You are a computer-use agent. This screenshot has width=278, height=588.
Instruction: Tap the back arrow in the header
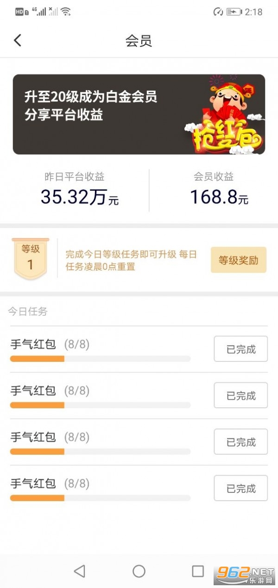(18, 40)
